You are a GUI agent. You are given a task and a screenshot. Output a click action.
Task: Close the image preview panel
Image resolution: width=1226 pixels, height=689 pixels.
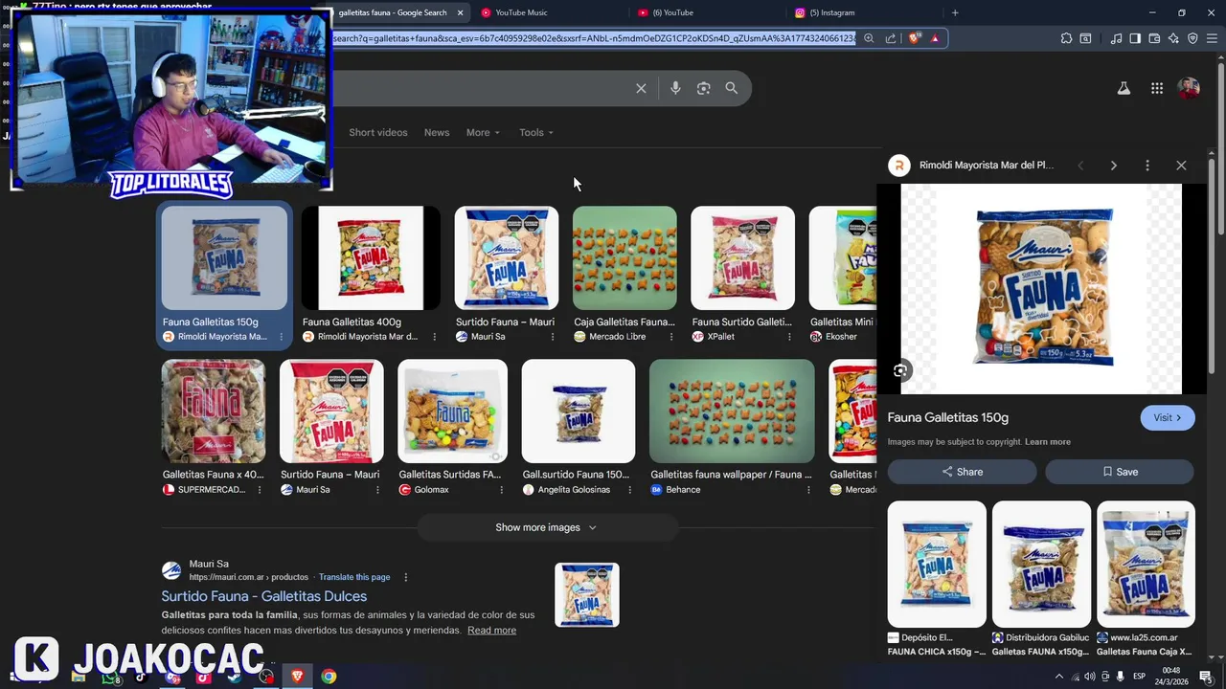1181,166
